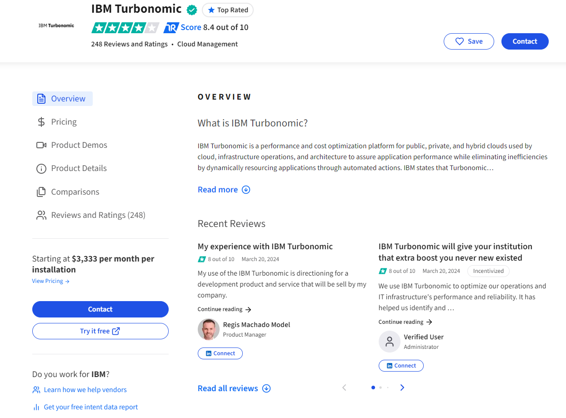Click the IBM Turbonomic page title
The width and height of the screenshot is (566, 418).
pyautogui.click(x=136, y=9)
